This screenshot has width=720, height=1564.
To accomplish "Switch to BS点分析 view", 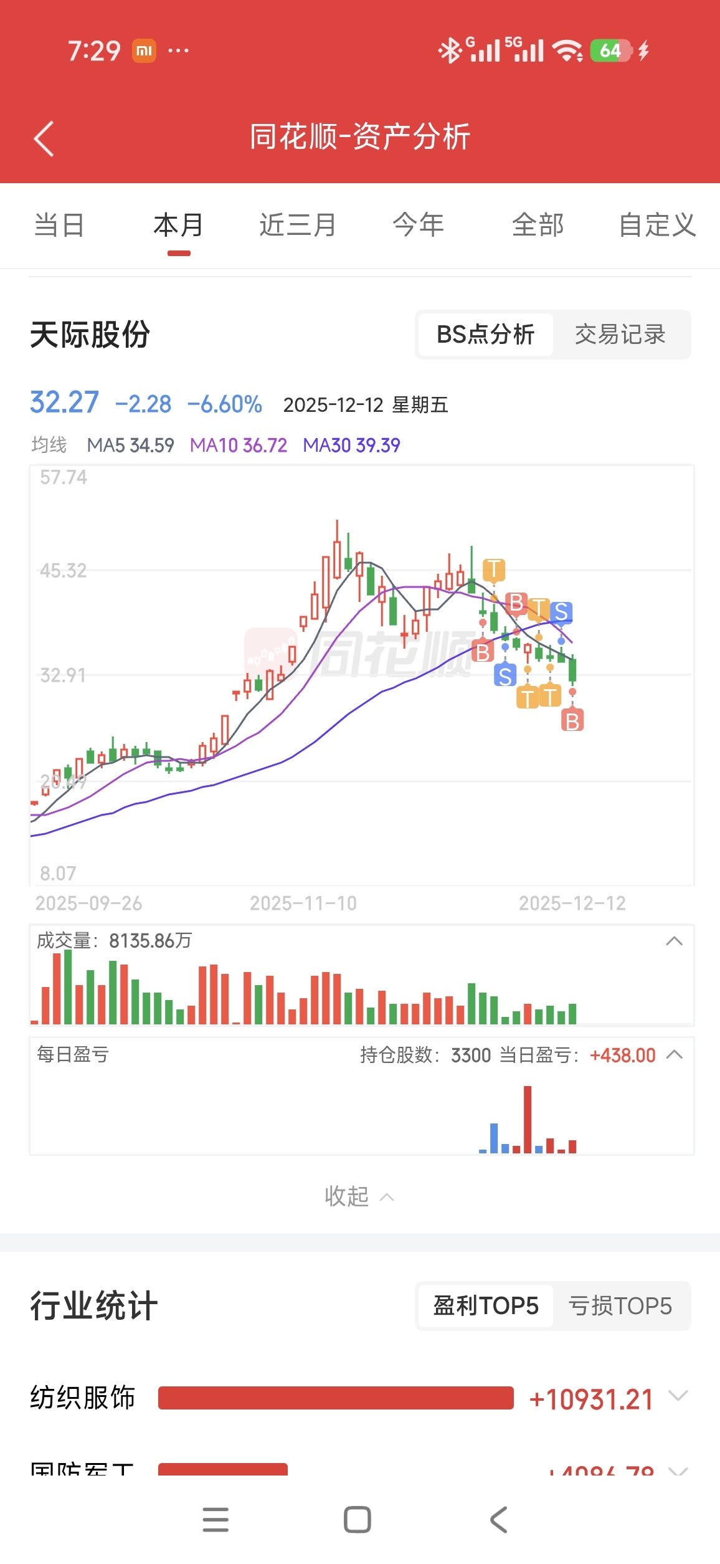I will 485,335.
